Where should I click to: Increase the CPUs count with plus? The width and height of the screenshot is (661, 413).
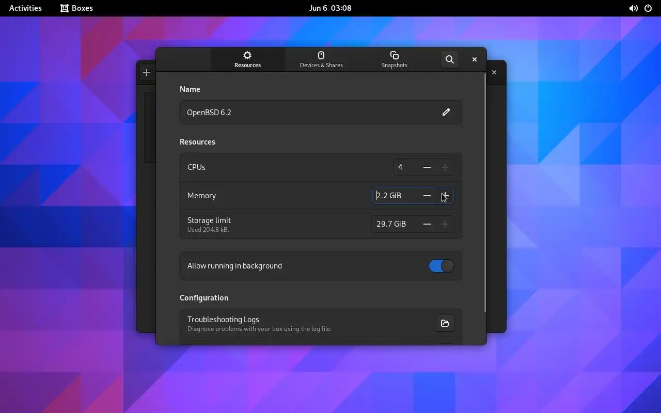click(x=445, y=167)
